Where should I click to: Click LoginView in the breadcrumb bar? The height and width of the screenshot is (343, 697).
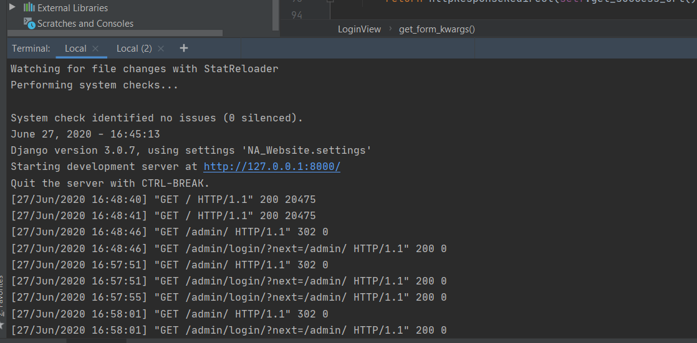[359, 29]
